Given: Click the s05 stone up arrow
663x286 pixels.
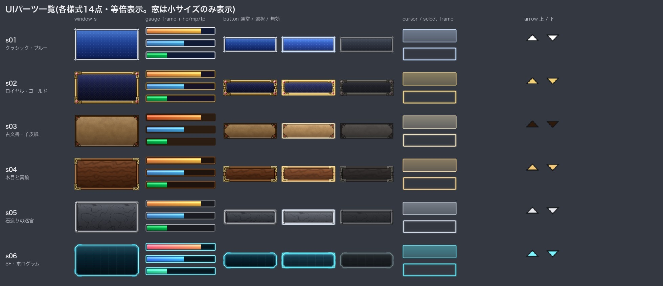Looking at the screenshot, I should tap(532, 210).
